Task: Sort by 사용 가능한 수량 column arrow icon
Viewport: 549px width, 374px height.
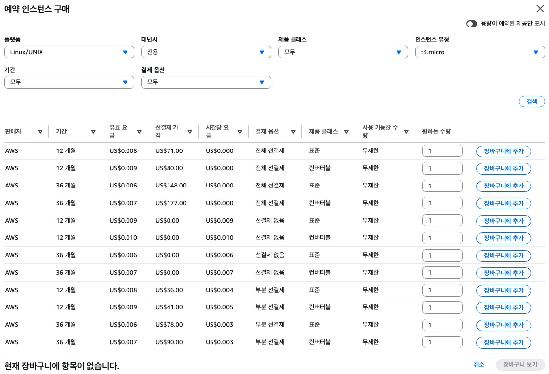Action: 406,132
